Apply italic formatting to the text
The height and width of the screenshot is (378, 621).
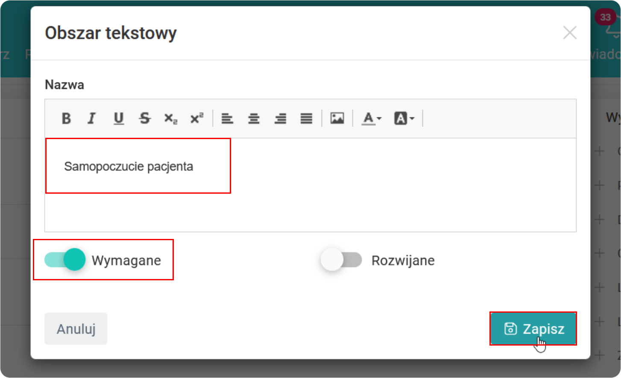(x=92, y=118)
